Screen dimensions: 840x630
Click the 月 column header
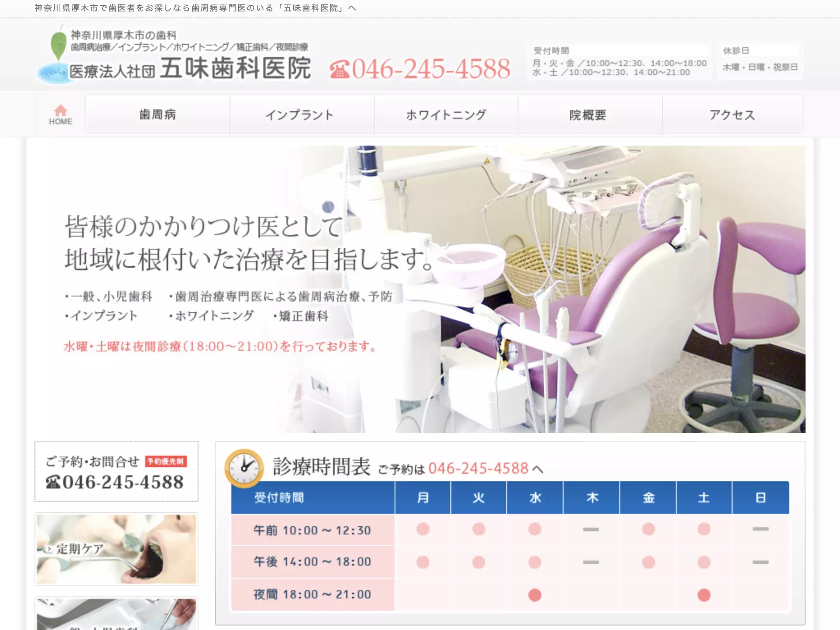[423, 498]
